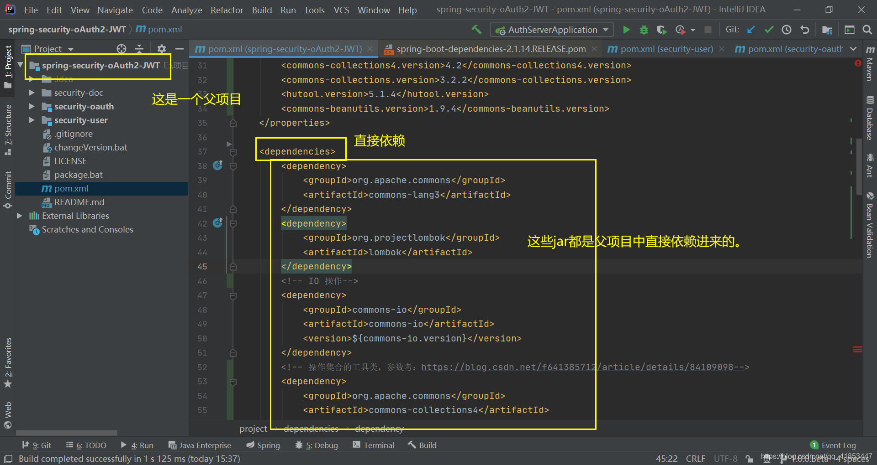
Task: Click the error indicator at editor top-right
Action: 858,63
